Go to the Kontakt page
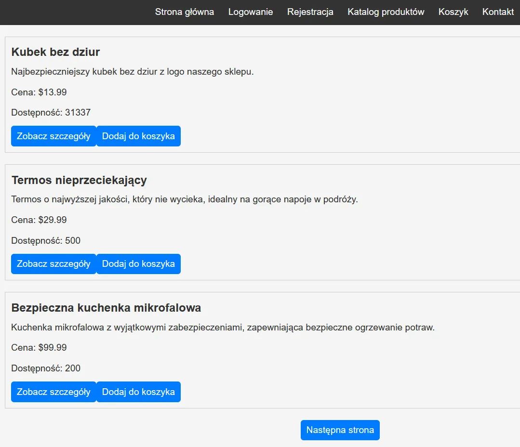The width and height of the screenshot is (520, 447). [x=498, y=12]
